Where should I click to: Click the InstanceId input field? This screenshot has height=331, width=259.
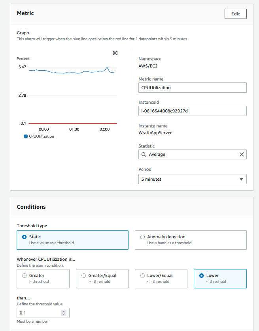[193, 111]
